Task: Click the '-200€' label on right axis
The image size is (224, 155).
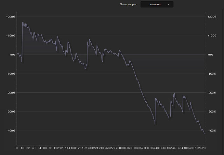Action: pyautogui.click(x=211, y=93)
